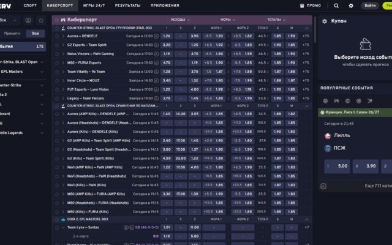
Task: Expand the EPL Masters entry in sidebar
Action: click(x=42, y=72)
